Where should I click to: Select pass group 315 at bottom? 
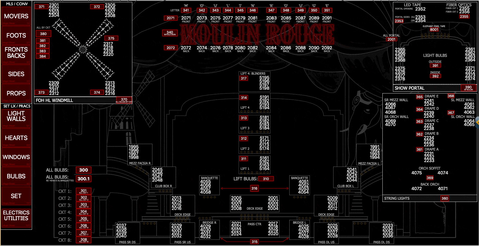pos(254,242)
